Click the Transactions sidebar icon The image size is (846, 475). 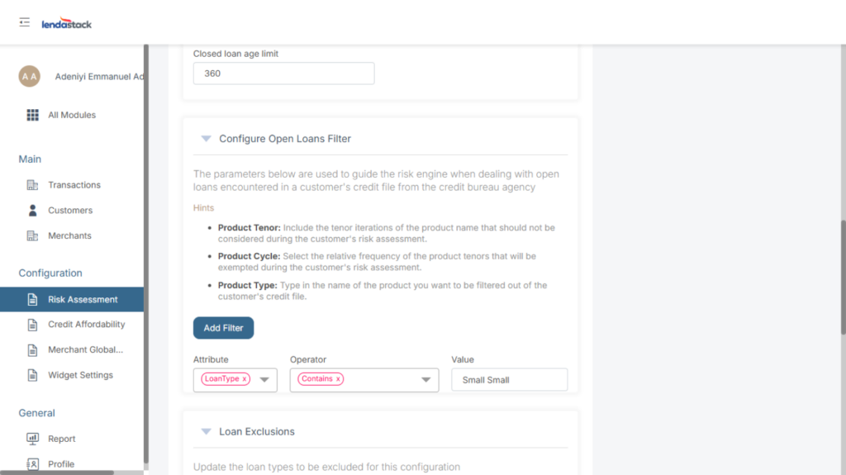[33, 185]
